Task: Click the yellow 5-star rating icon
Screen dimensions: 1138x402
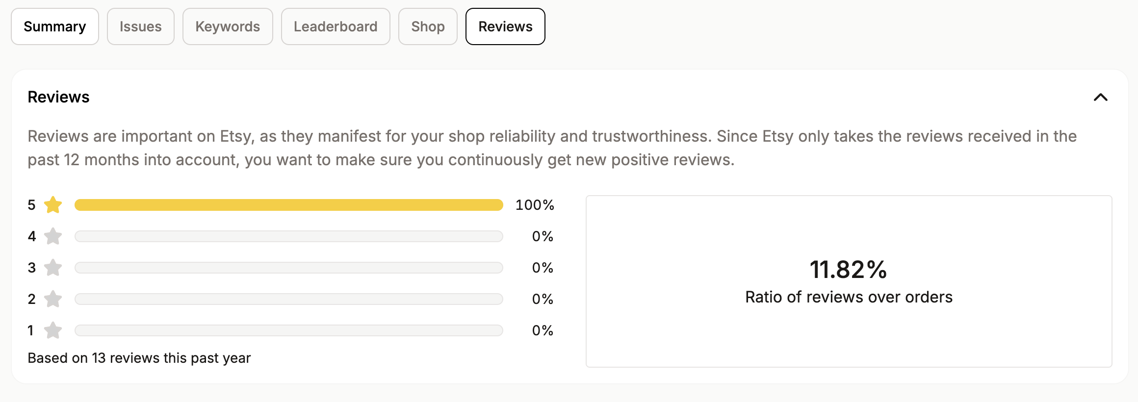Action: pos(53,205)
